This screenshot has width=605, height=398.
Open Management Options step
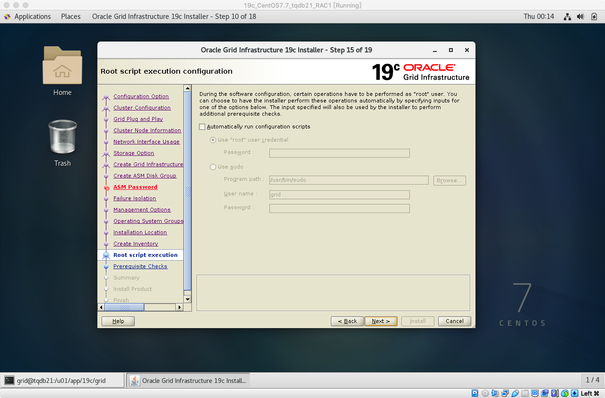click(x=142, y=210)
